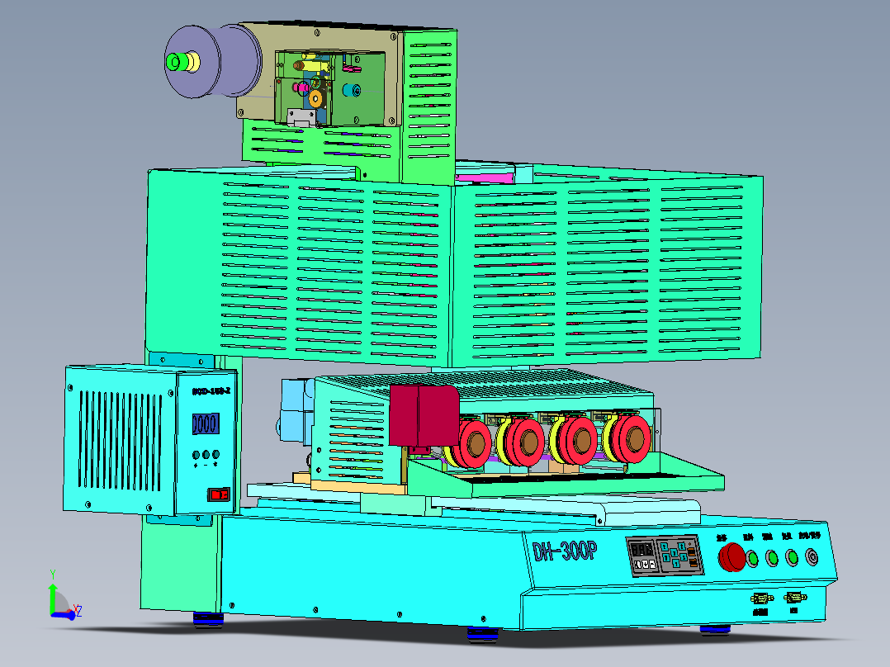
Task: Select the middle green push button
Action: [x=772, y=558]
